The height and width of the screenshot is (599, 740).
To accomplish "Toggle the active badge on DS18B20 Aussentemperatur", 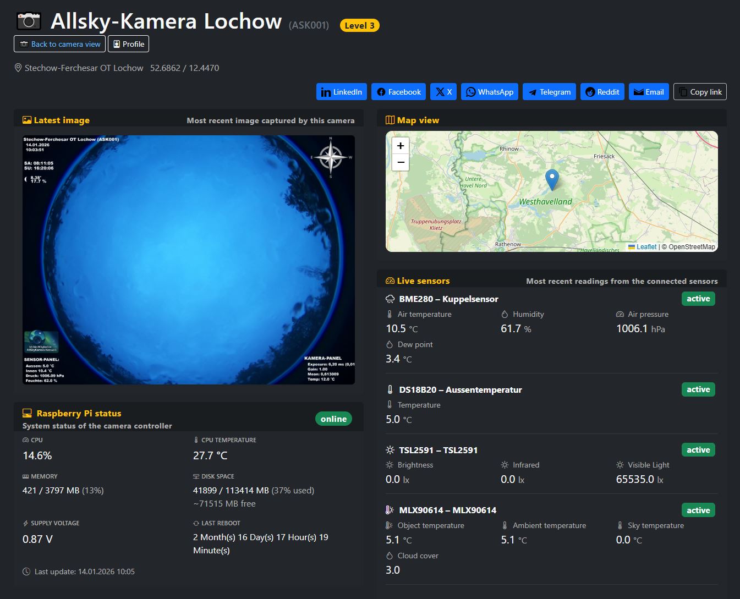I will coord(698,389).
